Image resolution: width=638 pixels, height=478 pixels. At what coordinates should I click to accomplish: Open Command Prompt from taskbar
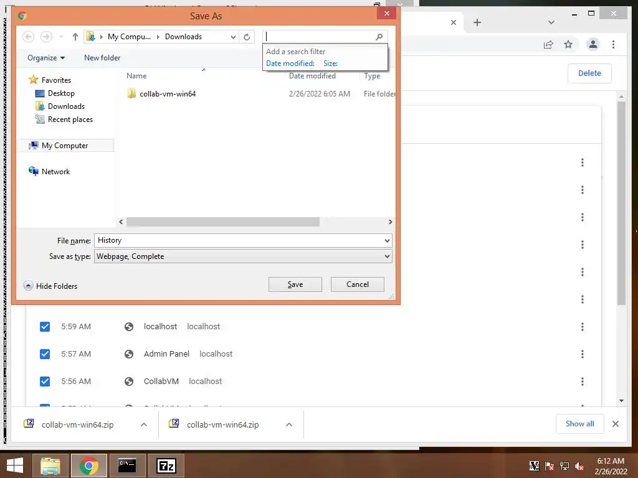point(127,466)
